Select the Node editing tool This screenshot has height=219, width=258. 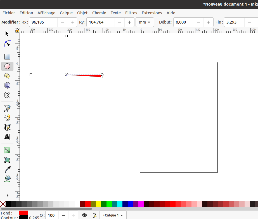coord(7,43)
